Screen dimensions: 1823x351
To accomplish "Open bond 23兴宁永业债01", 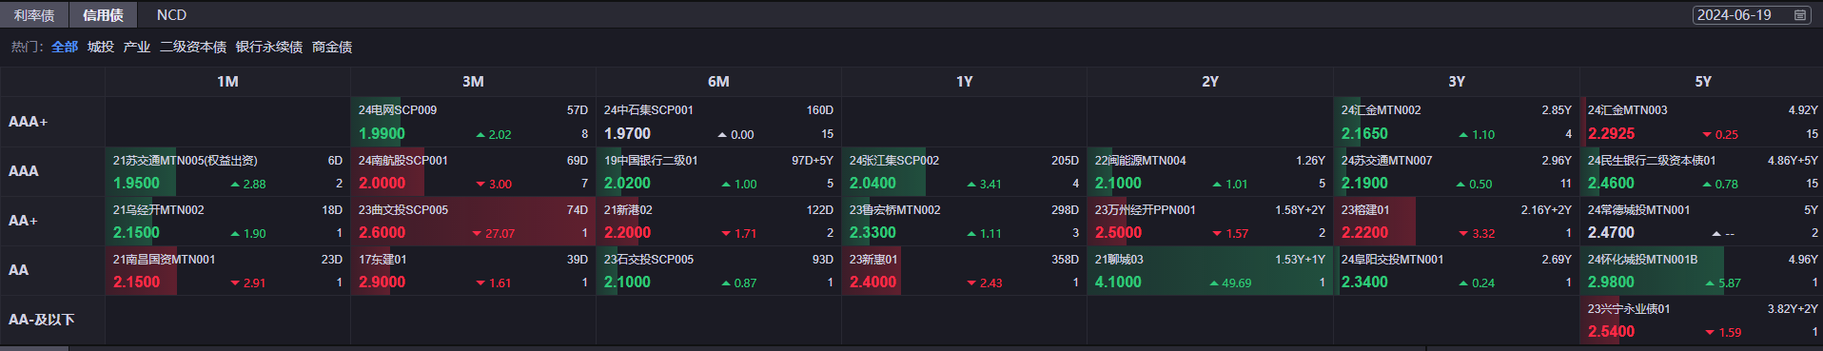I will click(1628, 309).
